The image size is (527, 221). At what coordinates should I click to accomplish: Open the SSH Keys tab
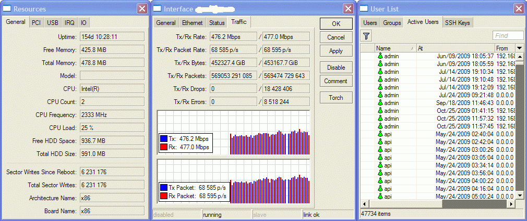pos(458,23)
